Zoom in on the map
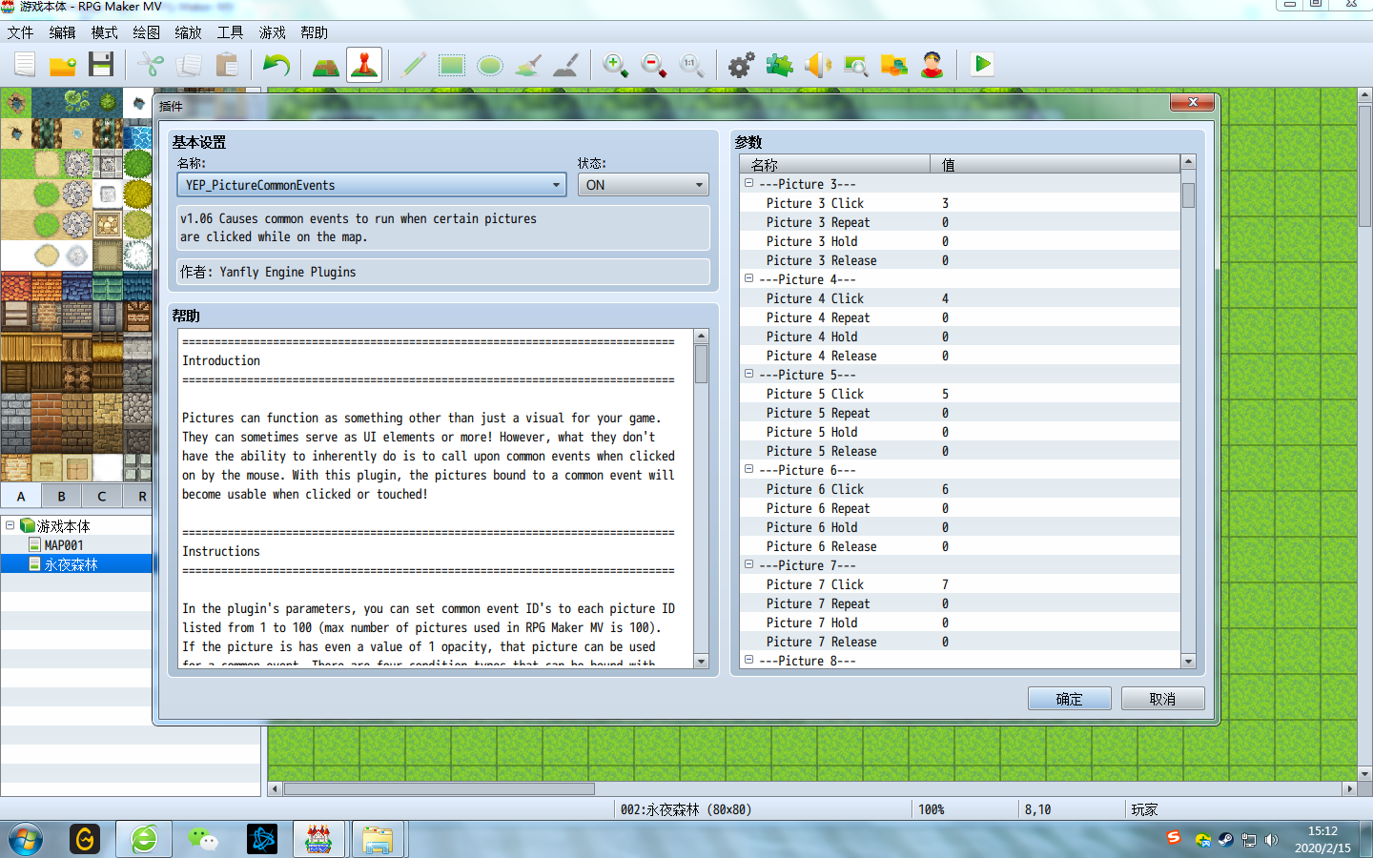1373x858 pixels. [616, 65]
